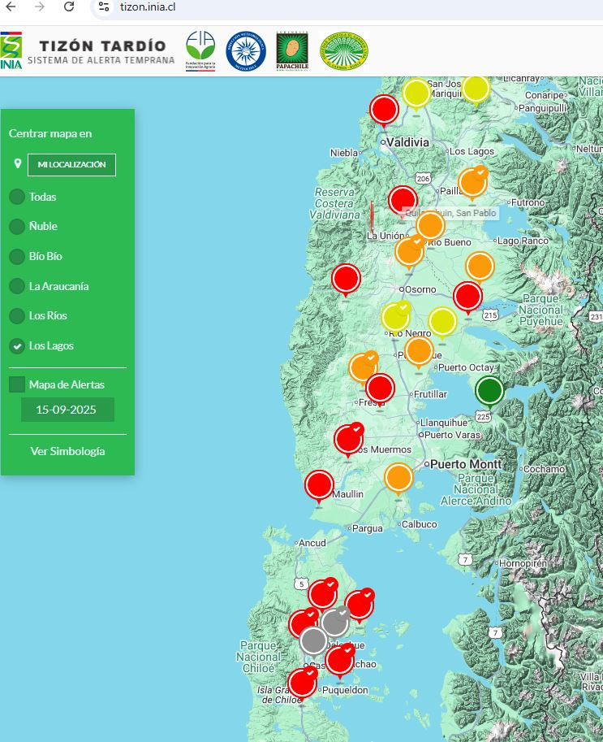Click the Papachile logo
The height and width of the screenshot is (742, 603).
click(x=291, y=51)
